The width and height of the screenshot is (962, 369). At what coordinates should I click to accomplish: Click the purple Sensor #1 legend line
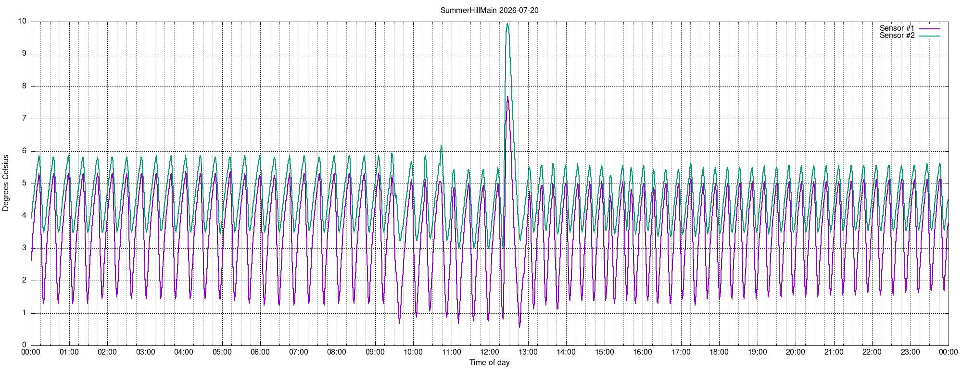click(929, 28)
